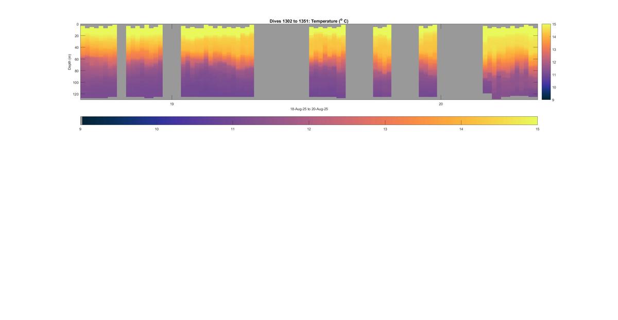
Task: Click tick label 11 under the horizontal colorbar
Action: [x=233, y=129]
